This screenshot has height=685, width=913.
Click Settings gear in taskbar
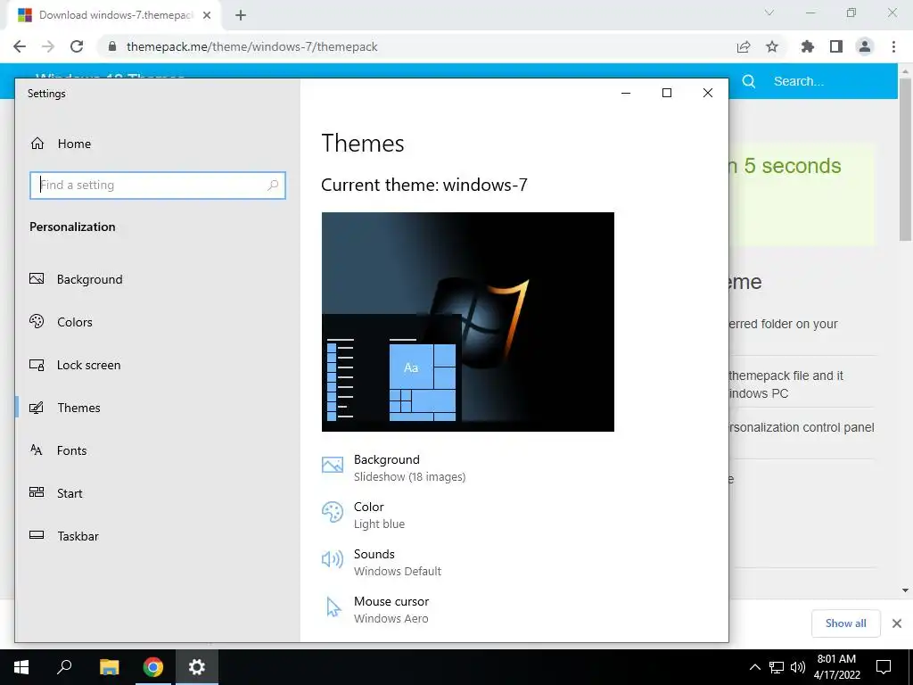click(197, 667)
